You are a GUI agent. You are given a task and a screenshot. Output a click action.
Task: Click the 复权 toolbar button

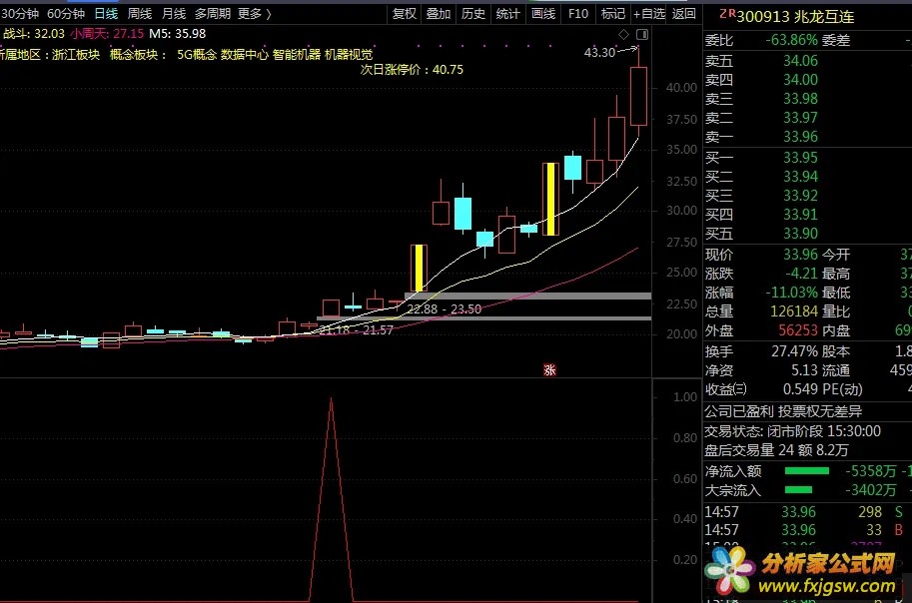pyautogui.click(x=405, y=13)
